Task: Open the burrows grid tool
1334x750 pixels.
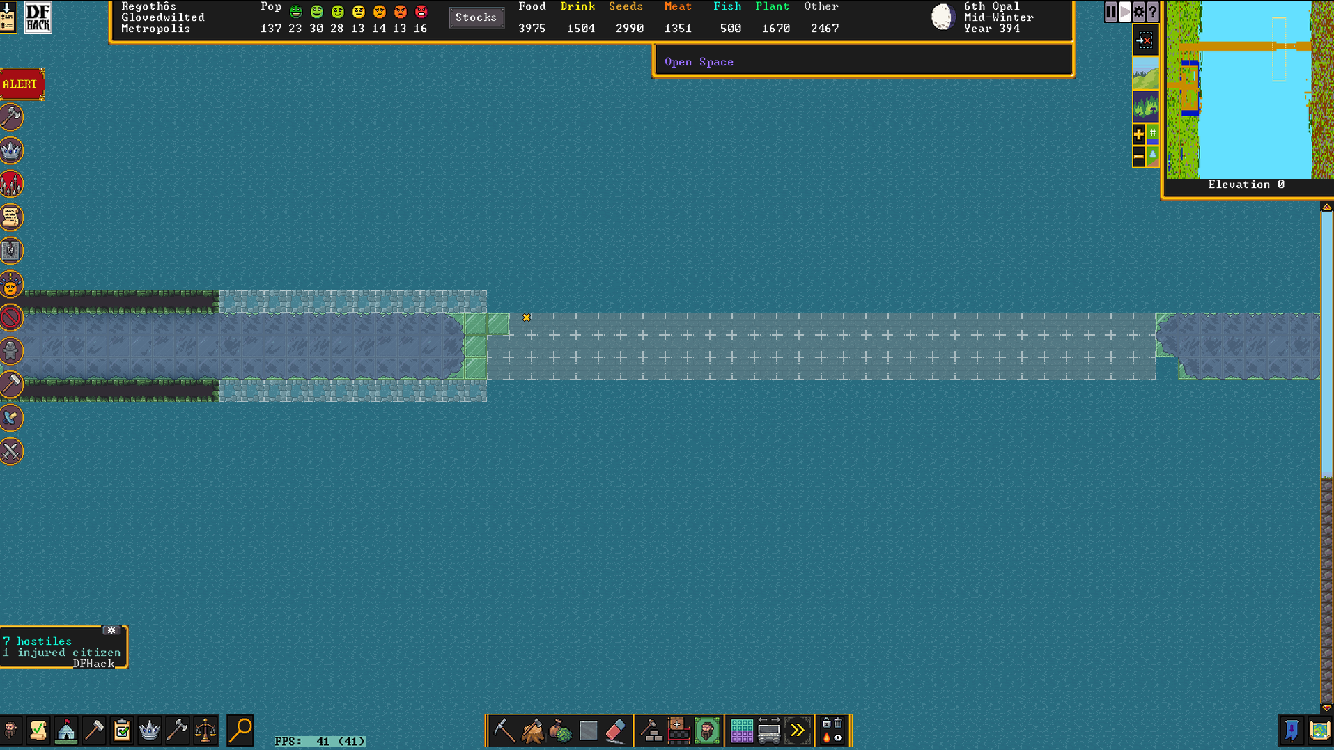Action: pyautogui.click(x=742, y=731)
